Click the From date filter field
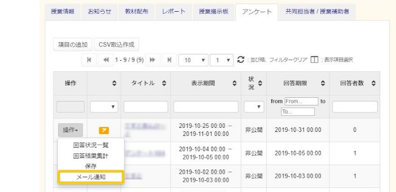The height and width of the screenshot is (192, 396). (301, 101)
